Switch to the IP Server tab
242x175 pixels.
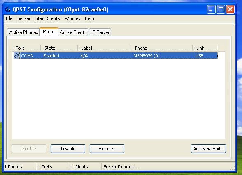coord(100,32)
